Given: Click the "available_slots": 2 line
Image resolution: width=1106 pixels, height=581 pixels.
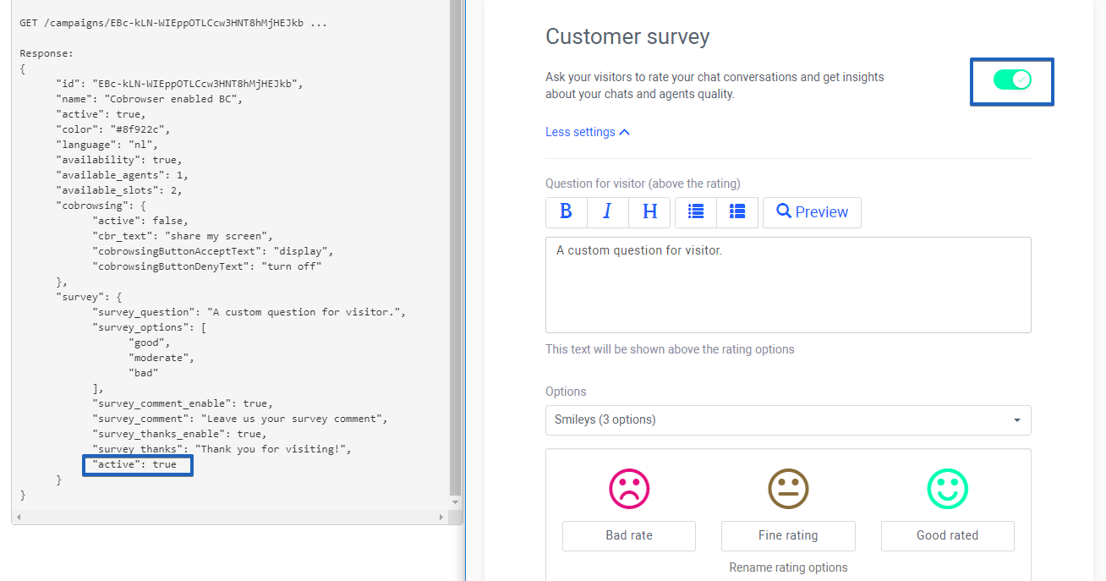Looking at the screenshot, I should [119, 190].
